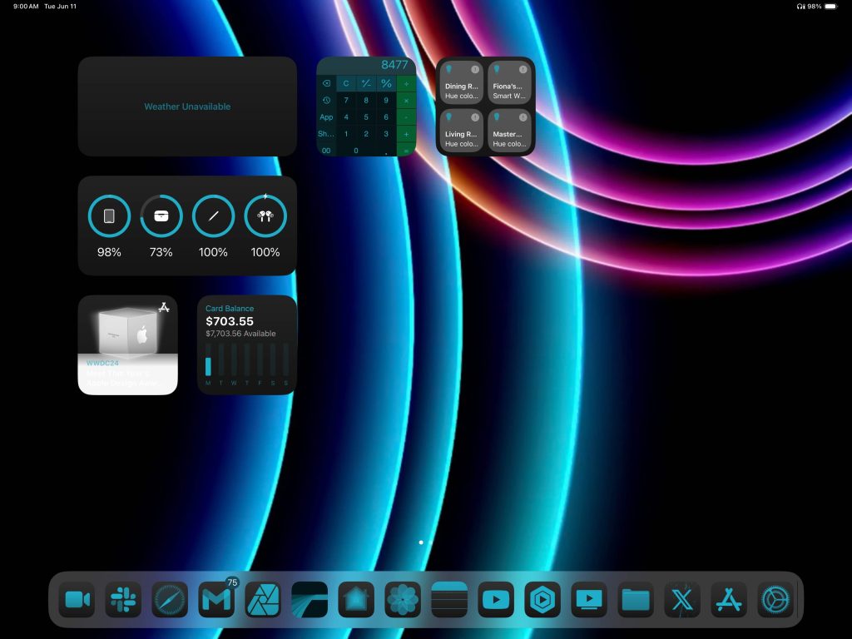Tap the calculator backspace delete key
This screenshot has width=852, height=639.
tap(326, 83)
